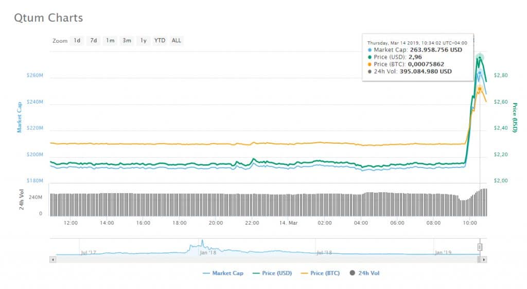Select the 1m zoom option
527x289 pixels.
[110, 40]
